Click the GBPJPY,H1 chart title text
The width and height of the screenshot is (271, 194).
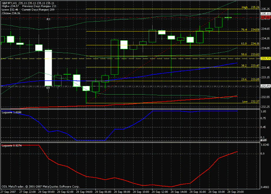[x=10, y=3]
